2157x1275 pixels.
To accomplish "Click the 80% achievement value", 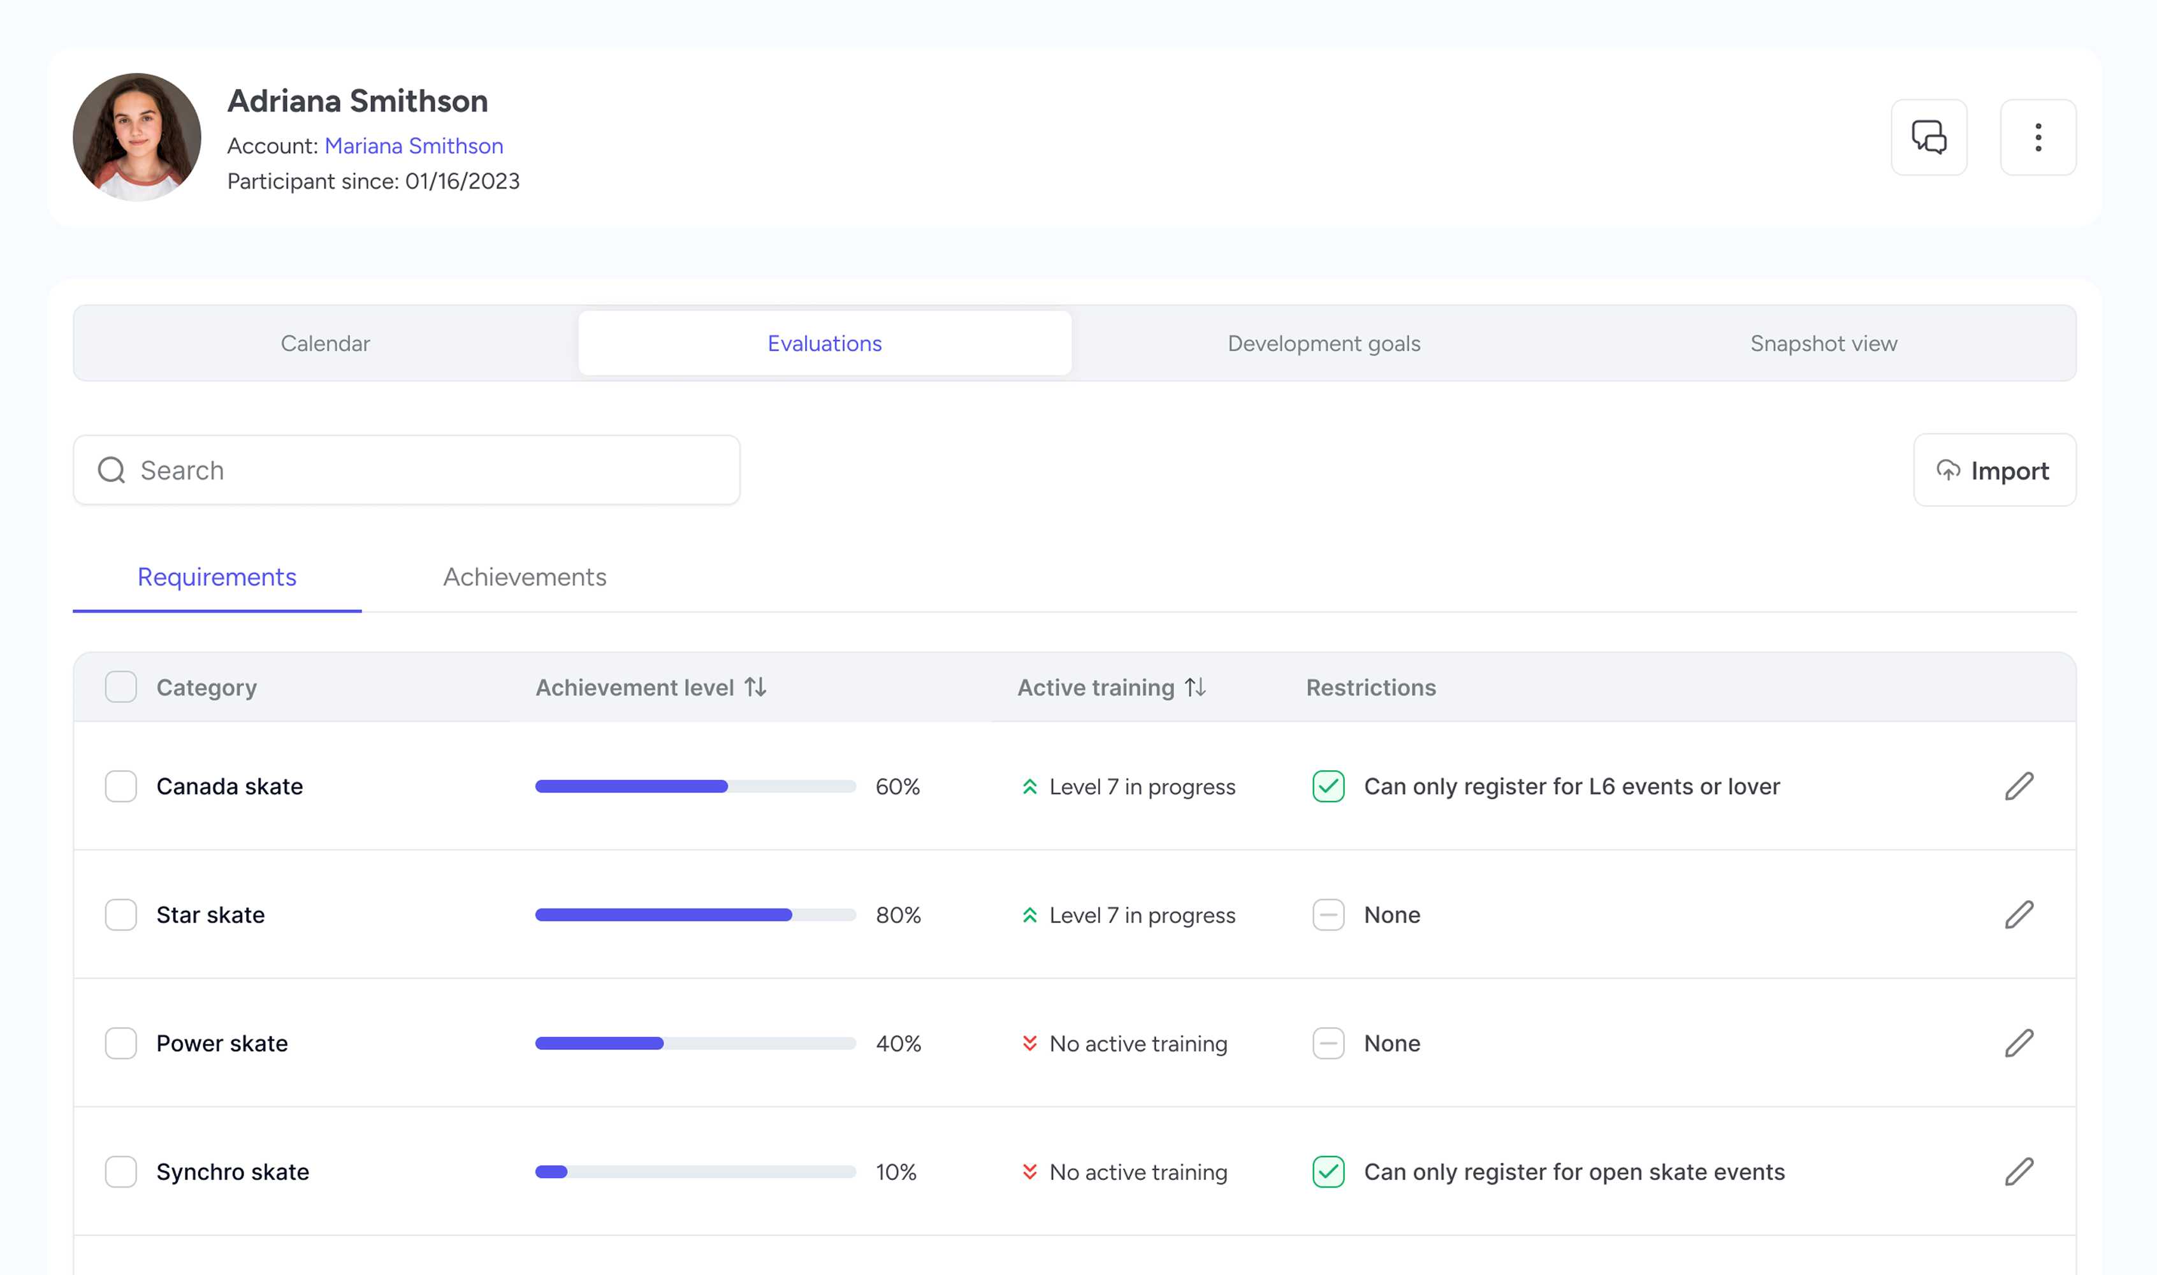I will click(899, 915).
